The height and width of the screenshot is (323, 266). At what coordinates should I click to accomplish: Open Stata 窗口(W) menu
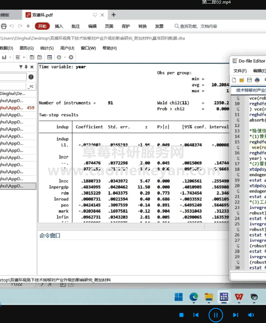(88, 48)
